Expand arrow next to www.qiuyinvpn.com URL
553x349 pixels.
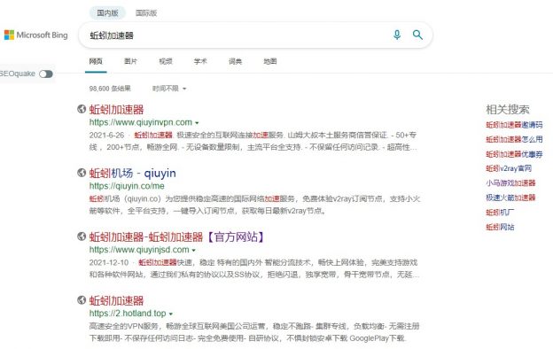[x=197, y=123]
